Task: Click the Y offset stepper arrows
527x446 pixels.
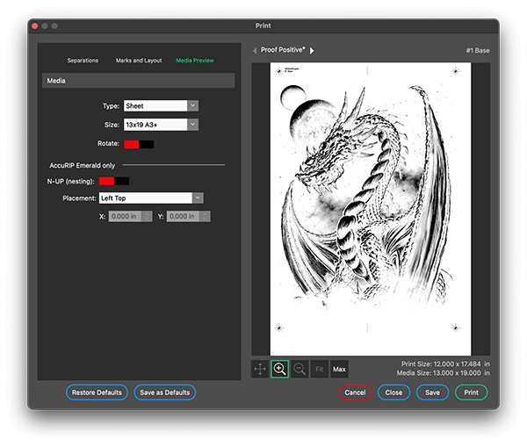Action: [205, 216]
